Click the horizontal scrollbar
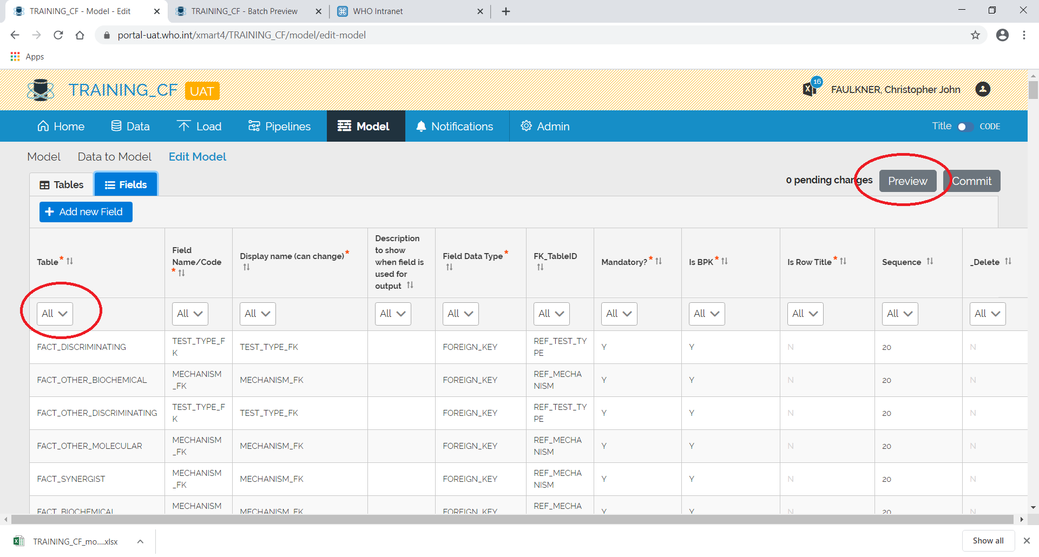 (512, 520)
